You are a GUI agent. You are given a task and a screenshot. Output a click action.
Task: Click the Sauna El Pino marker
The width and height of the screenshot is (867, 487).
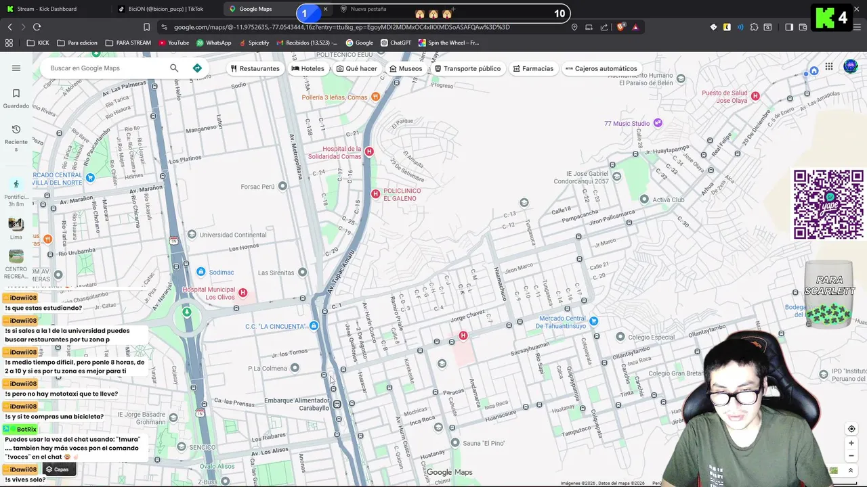point(455,443)
